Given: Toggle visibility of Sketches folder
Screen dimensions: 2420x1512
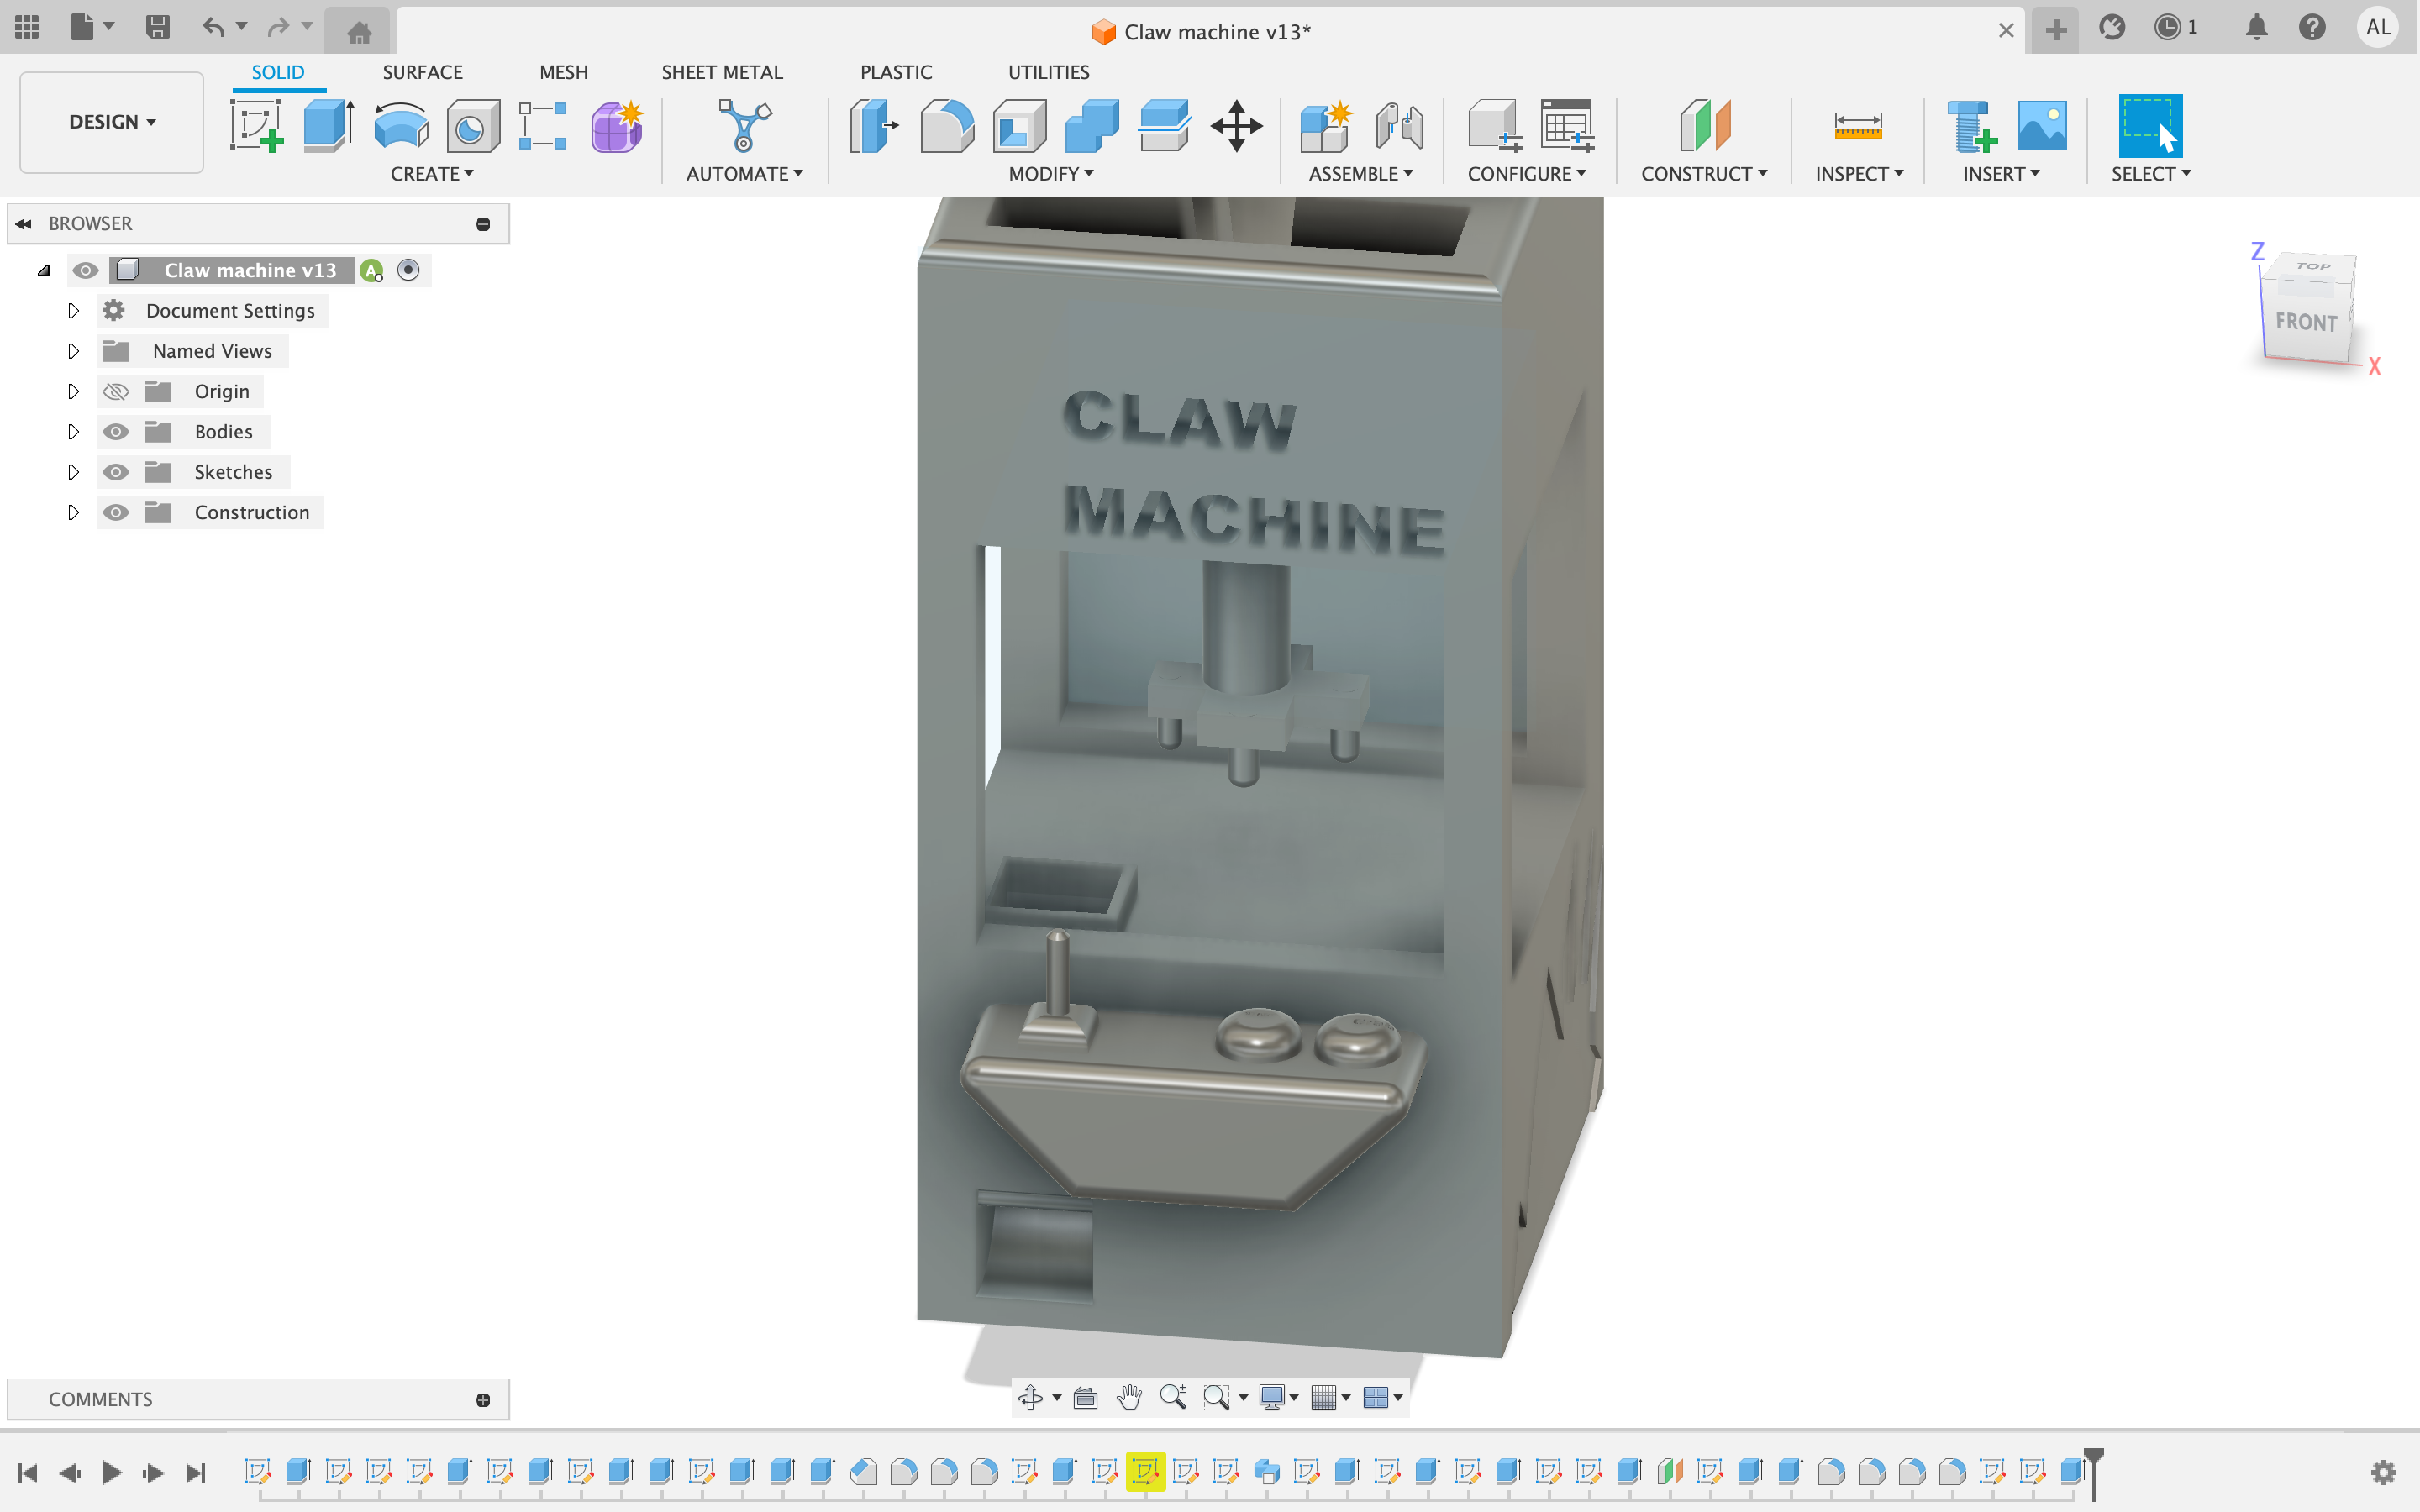Looking at the screenshot, I should click(x=115, y=470).
